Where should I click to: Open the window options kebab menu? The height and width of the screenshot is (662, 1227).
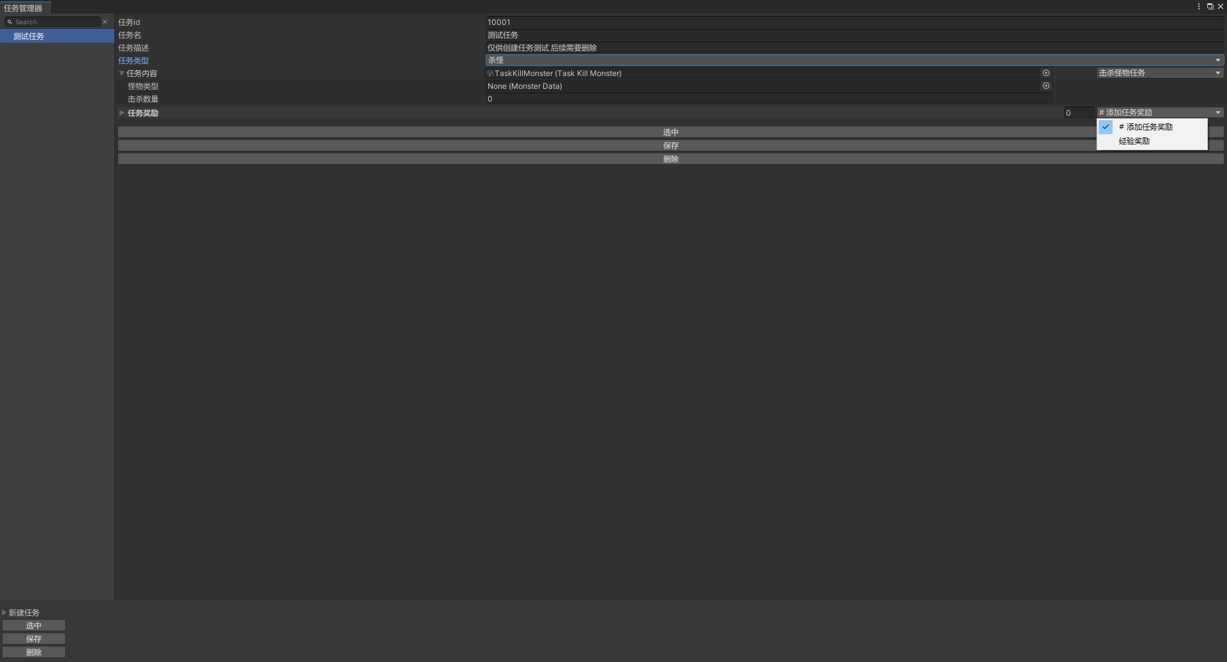(1199, 6)
